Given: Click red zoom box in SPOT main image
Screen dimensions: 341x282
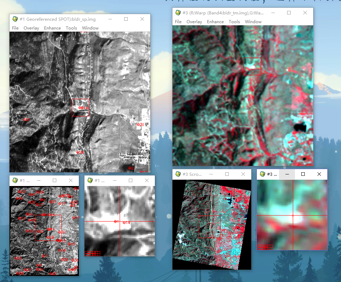Looking at the screenshot, I should pyautogui.click(x=81, y=108).
